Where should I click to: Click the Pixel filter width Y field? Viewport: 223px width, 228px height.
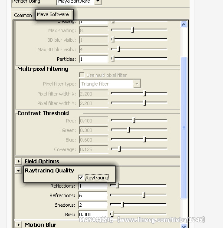(x=94, y=103)
